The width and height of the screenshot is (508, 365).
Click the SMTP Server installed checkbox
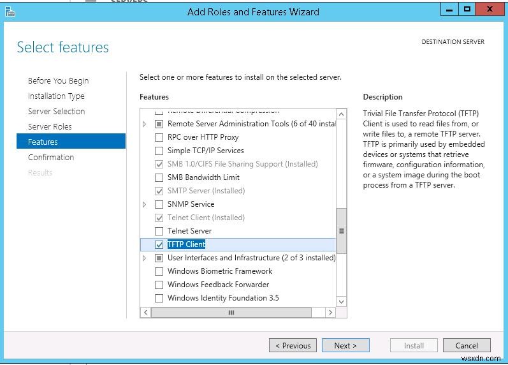pos(159,191)
